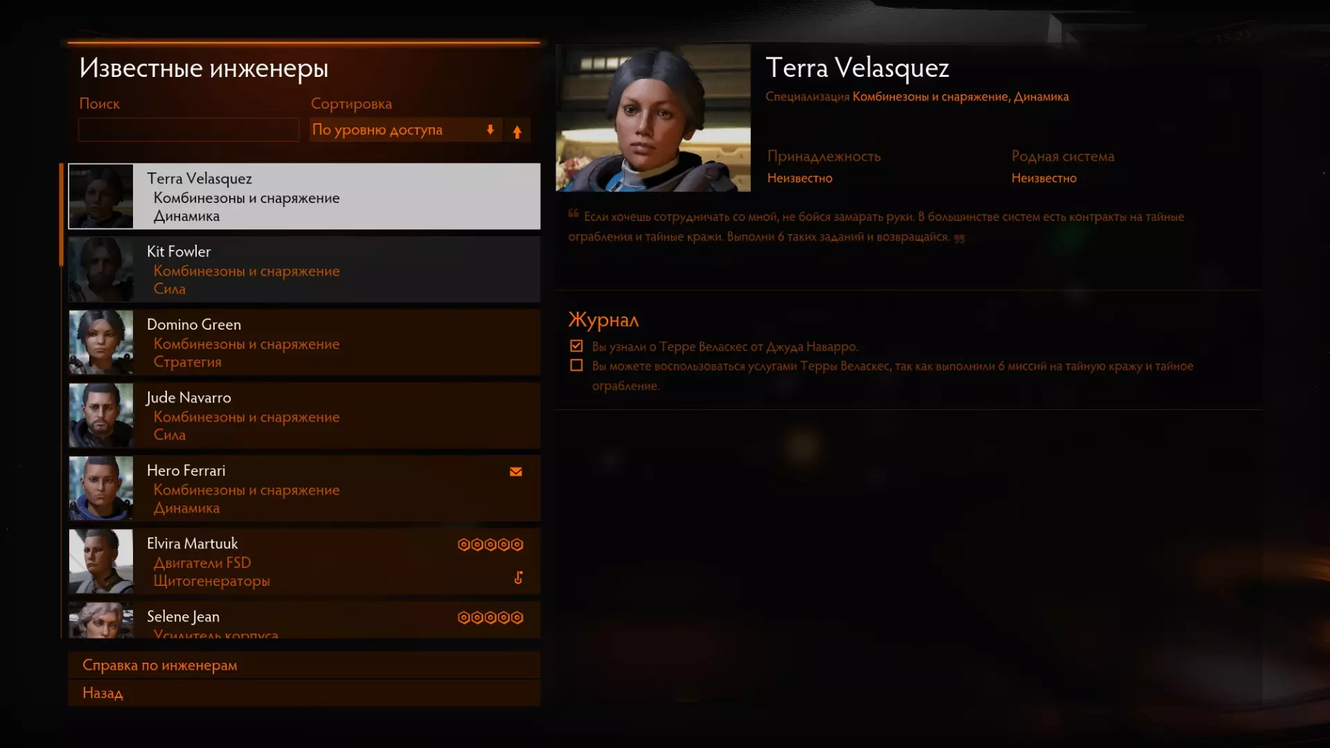
Task: Select Jude Navarro in the engineers list
Action: 304,416
